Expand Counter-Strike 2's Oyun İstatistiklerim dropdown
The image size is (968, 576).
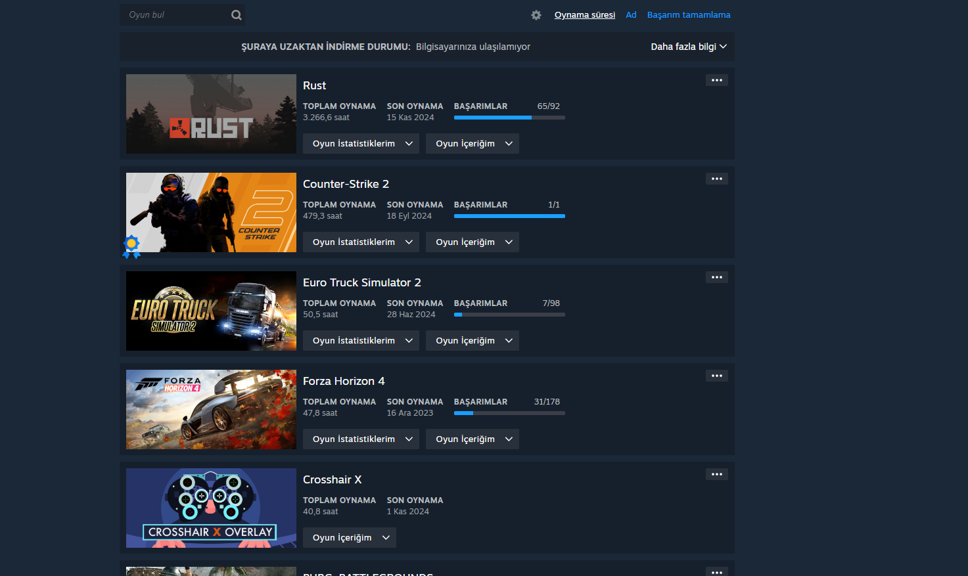361,242
